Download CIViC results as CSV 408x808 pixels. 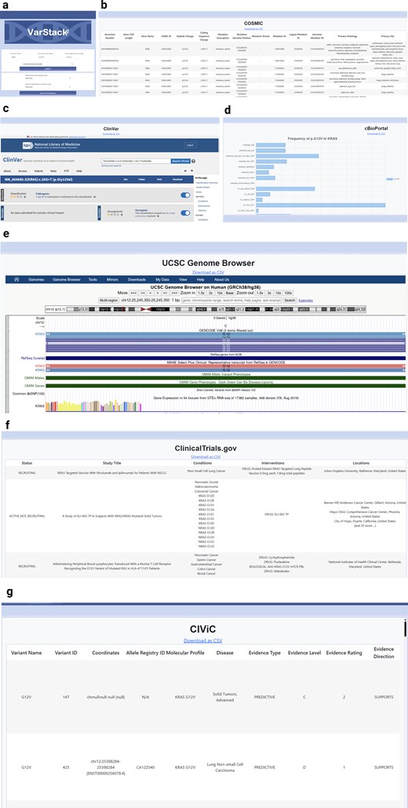[x=203, y=641]
